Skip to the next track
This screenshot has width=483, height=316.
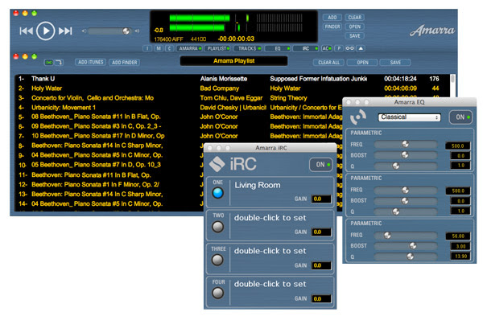[x=65, y=31]
